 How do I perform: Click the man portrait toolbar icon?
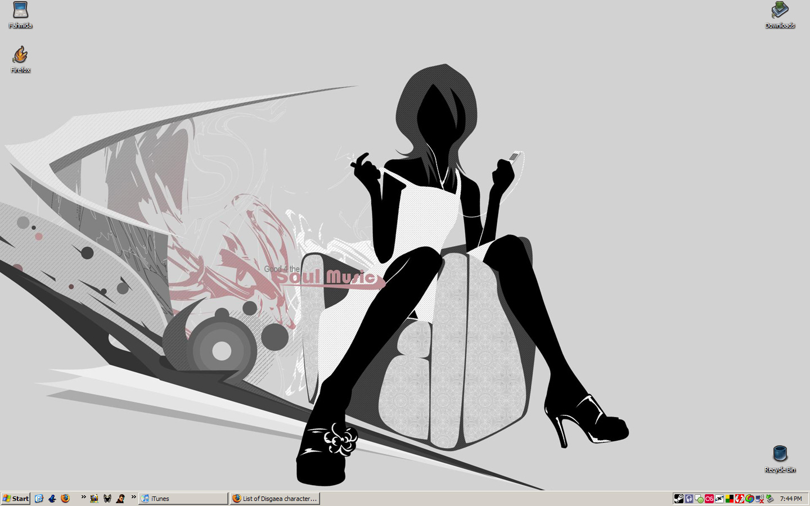[x=120, y=498]
